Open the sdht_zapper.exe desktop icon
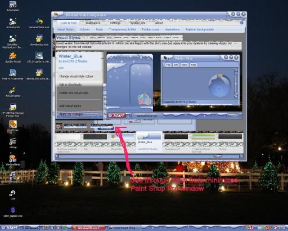The image size is (288, 231). point(13,212)
